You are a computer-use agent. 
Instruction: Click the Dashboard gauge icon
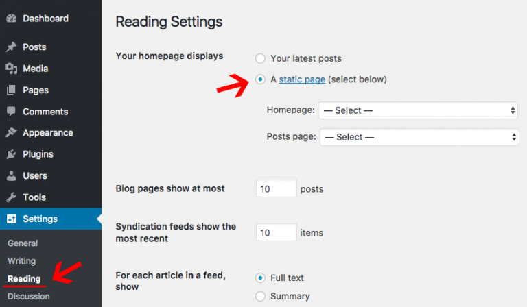click(12, 19)
